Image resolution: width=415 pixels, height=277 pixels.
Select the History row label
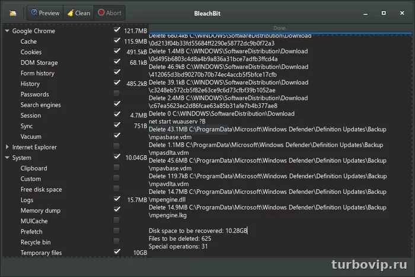(x=30, y=84)
